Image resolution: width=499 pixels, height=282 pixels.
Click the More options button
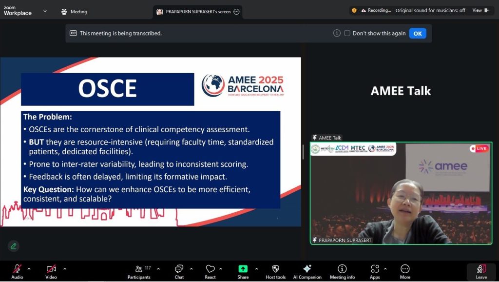click(x=405, y=269)
